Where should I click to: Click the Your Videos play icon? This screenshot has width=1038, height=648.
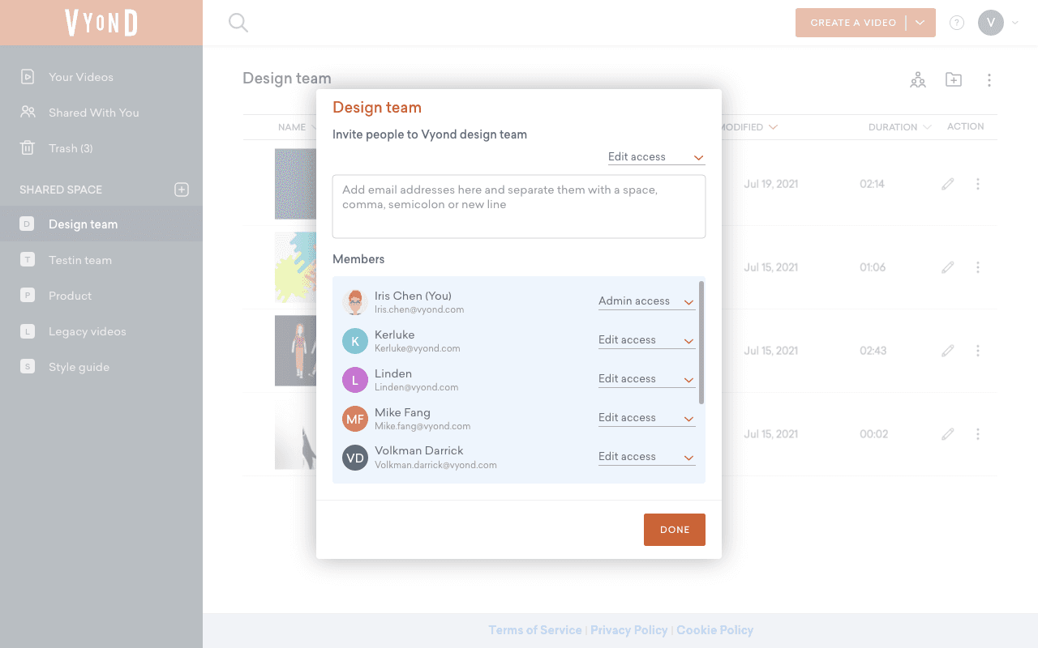point(28,77)
